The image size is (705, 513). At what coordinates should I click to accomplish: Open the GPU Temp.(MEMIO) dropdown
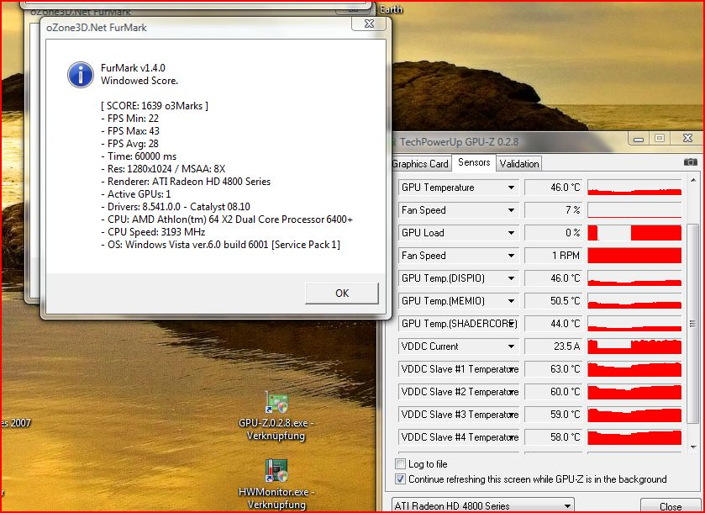pos(511,301)
